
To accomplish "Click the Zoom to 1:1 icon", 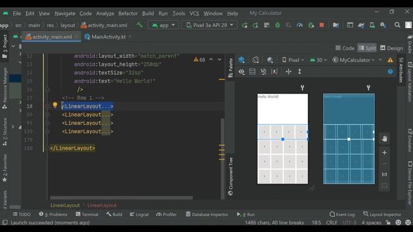I will point(385,175).
